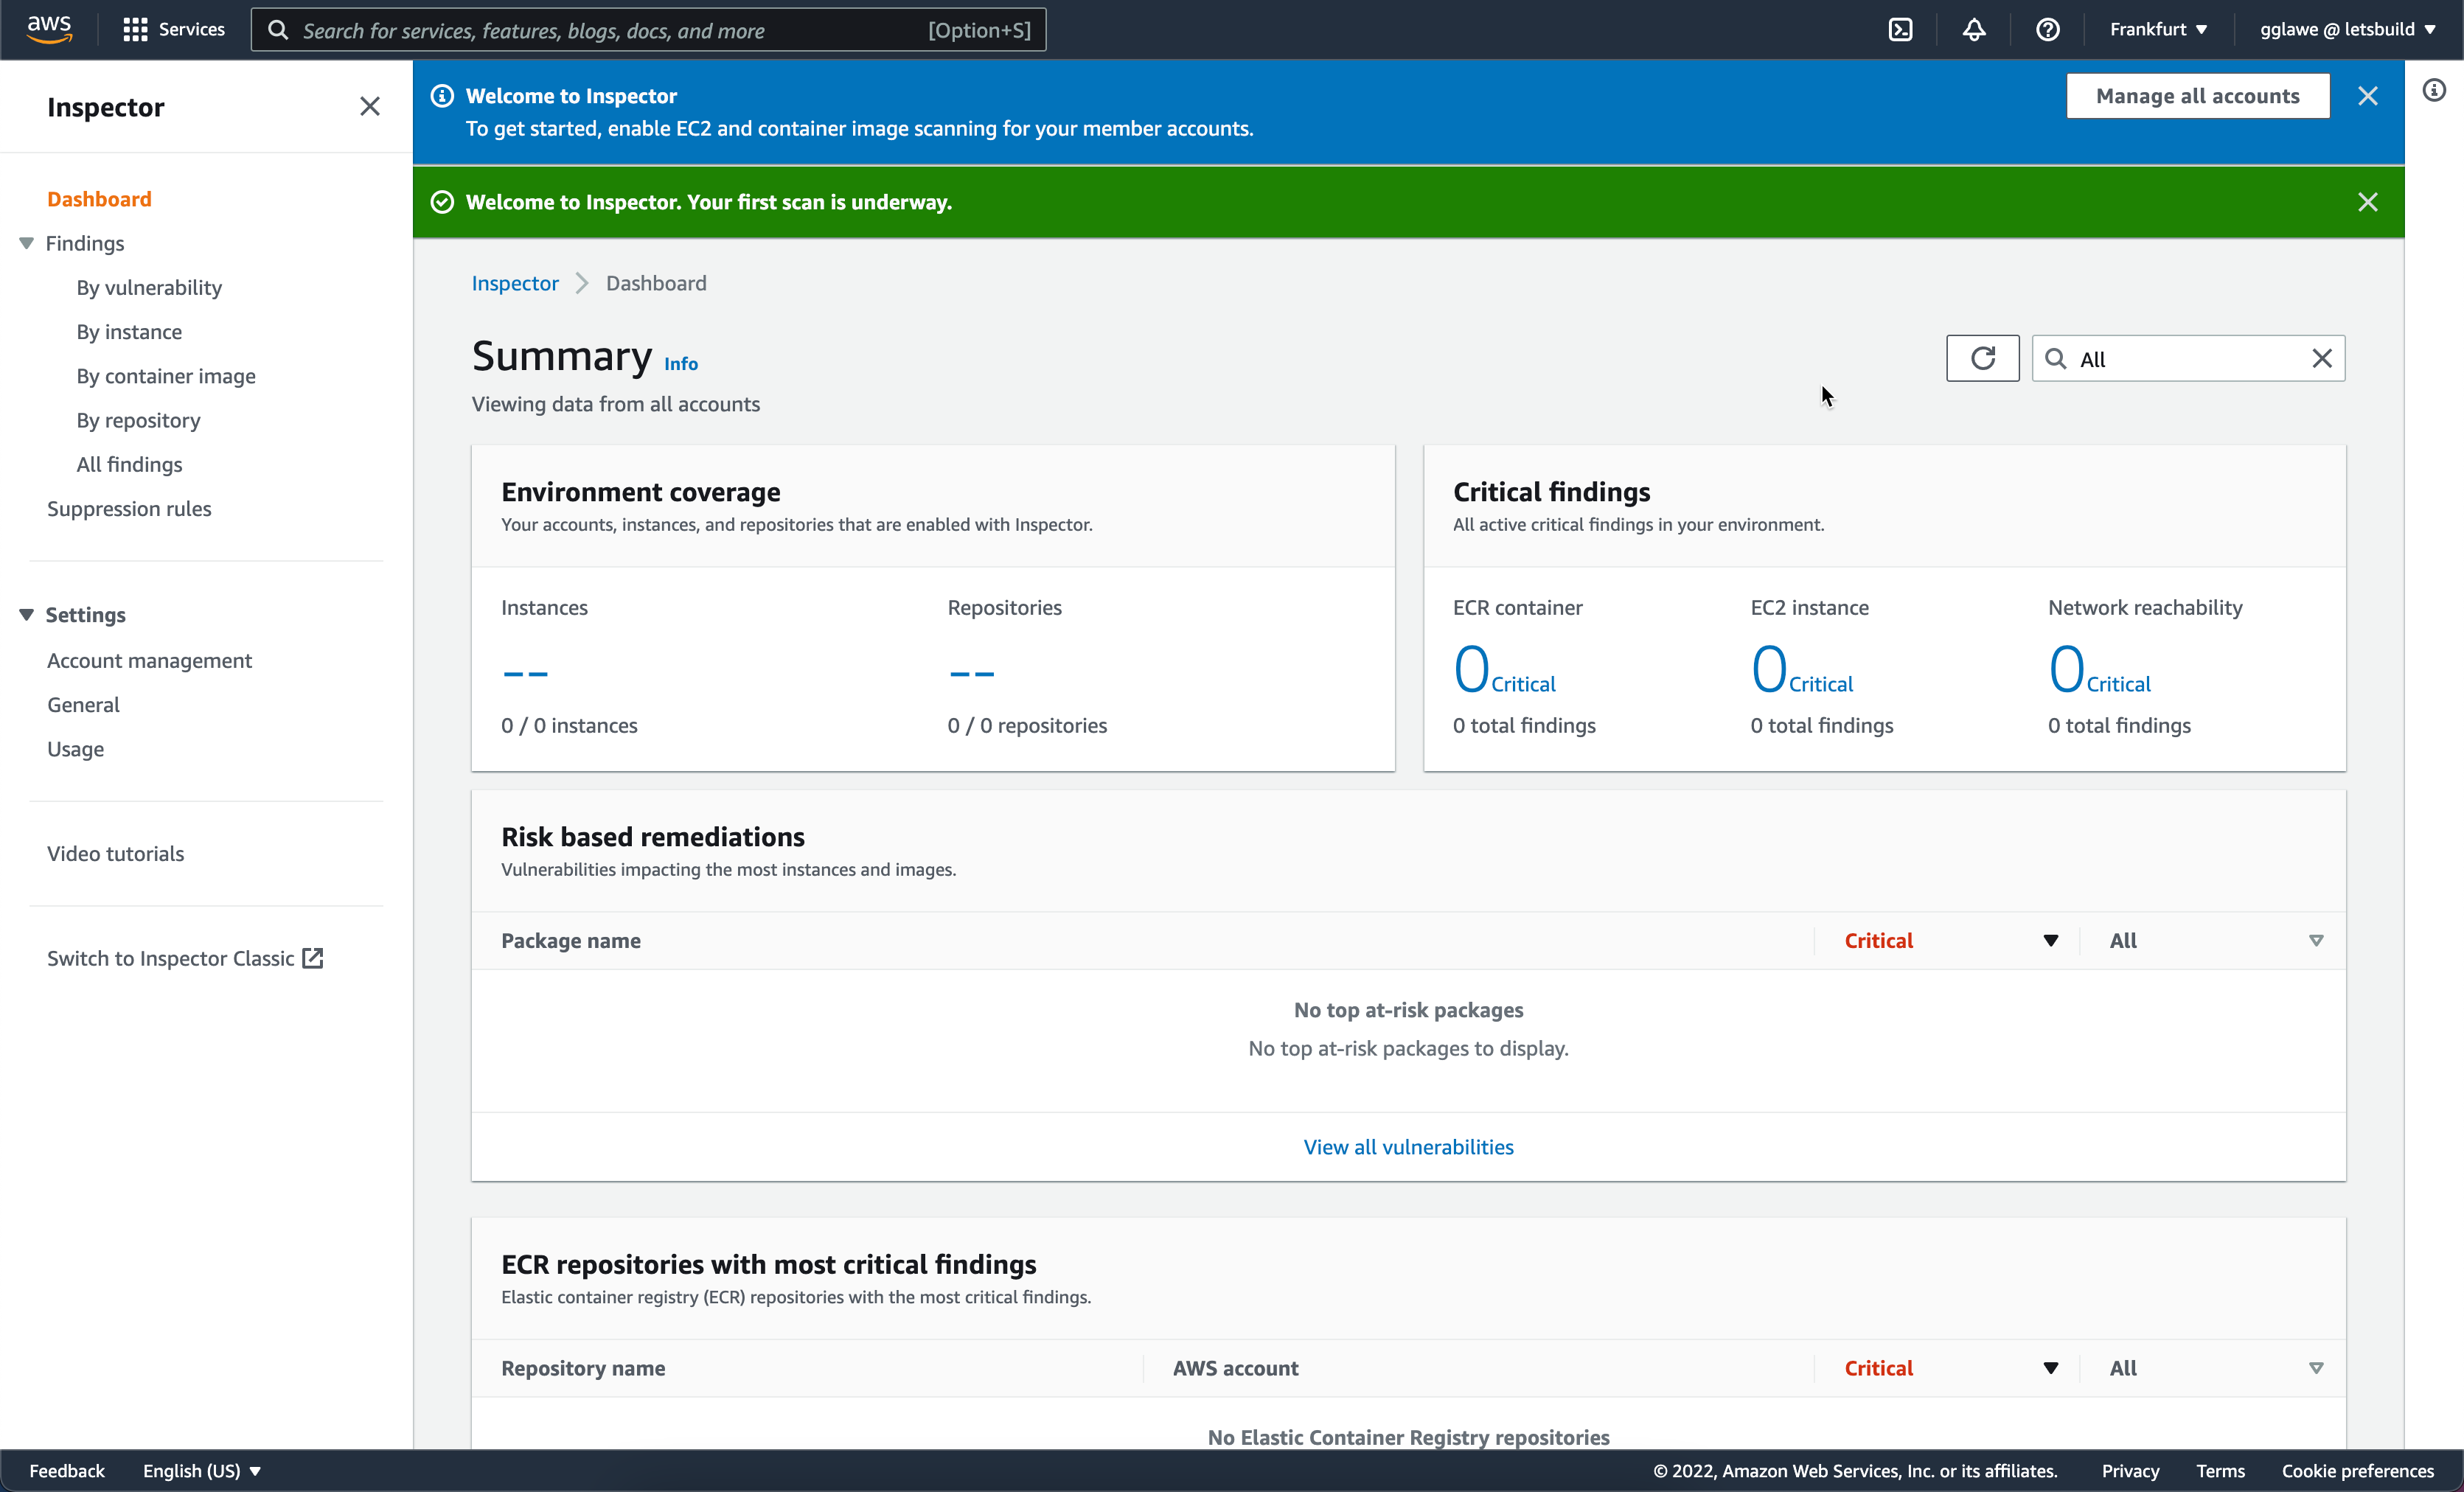Click Network reachability 0 Critical count
2464x1492 pixels.
click(x=2099, y=669)
